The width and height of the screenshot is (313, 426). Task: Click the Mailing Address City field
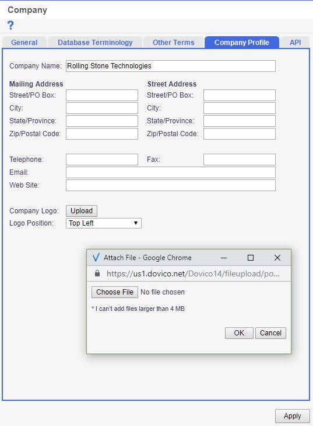pyautogui.click(x=102, y=108)
